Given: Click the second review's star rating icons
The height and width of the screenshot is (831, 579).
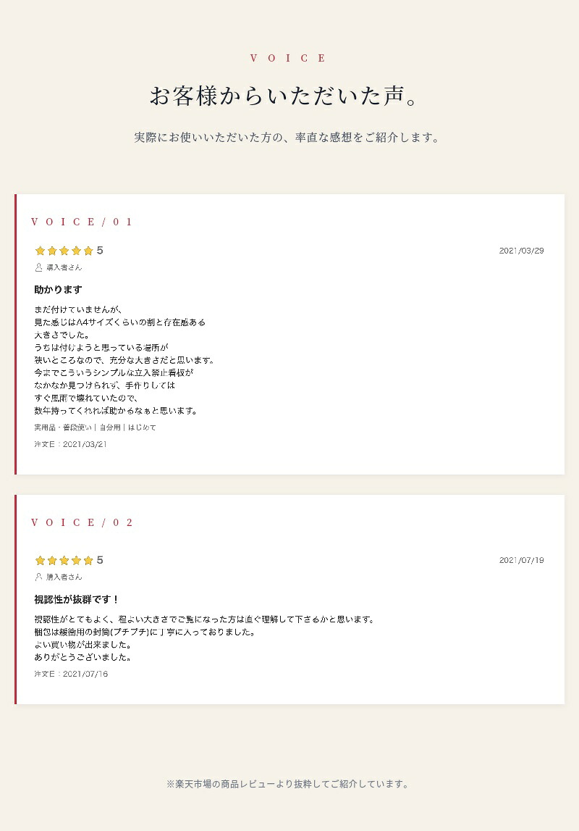Looking at the screenshot, I should 64,560.
